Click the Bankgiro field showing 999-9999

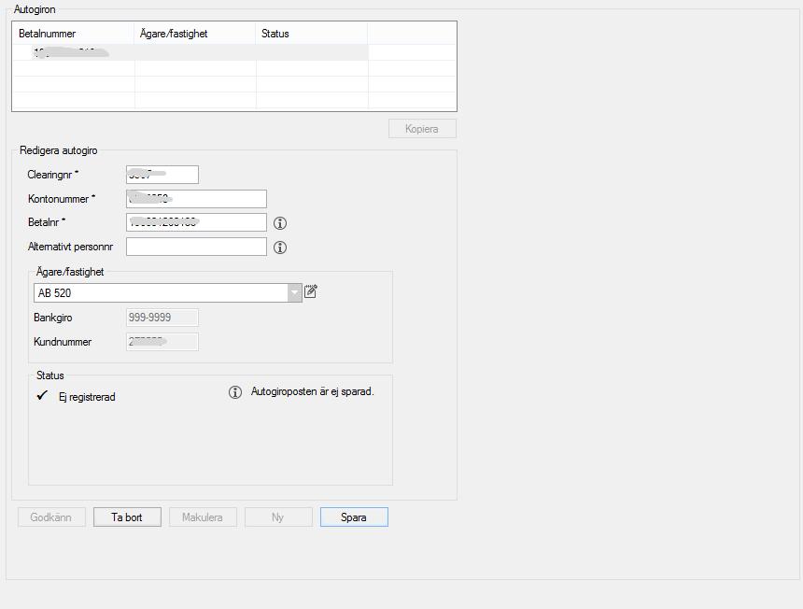pos(162,318)
